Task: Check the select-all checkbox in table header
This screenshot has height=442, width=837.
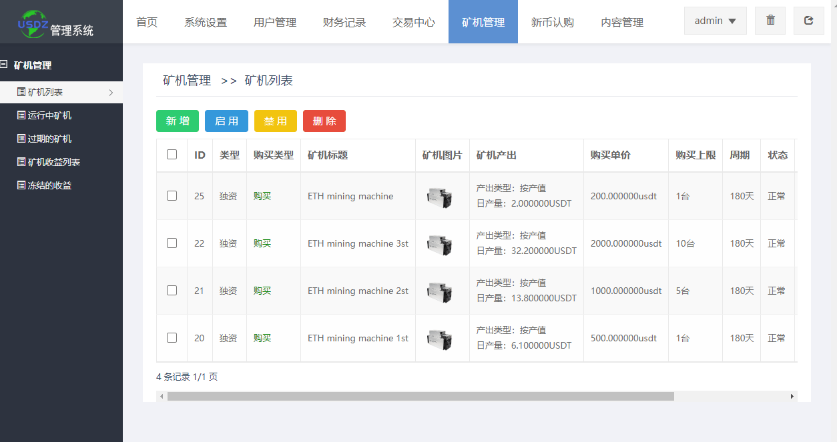Action: [172, 155]
